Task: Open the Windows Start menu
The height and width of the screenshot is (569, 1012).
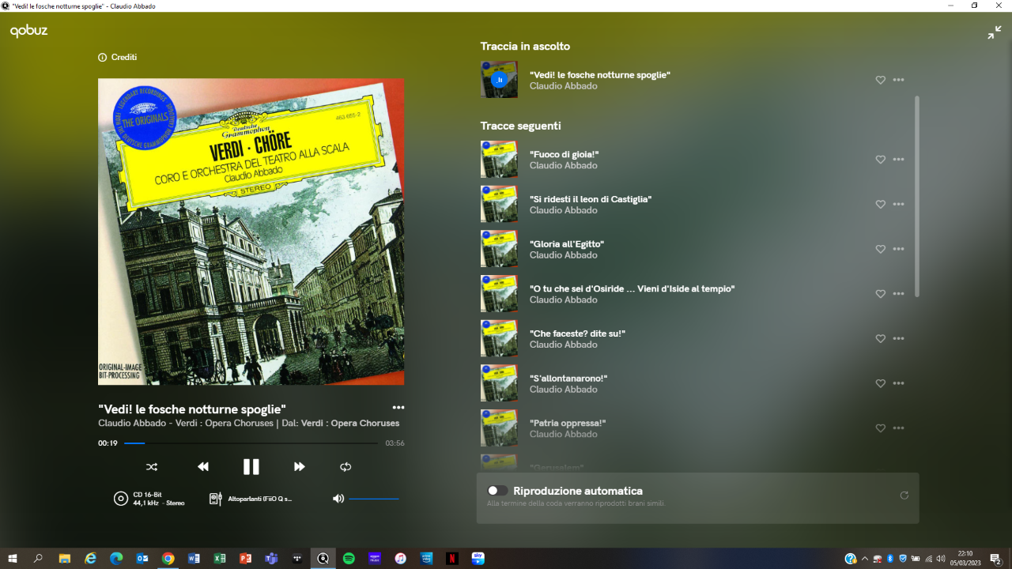Action: (x=13, y=559)
